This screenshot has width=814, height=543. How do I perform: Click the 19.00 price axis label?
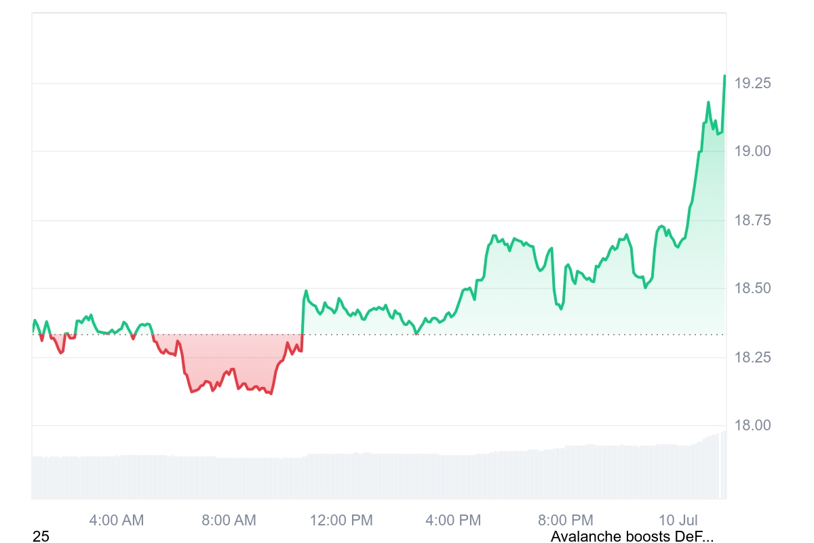(x=753, y=151)
